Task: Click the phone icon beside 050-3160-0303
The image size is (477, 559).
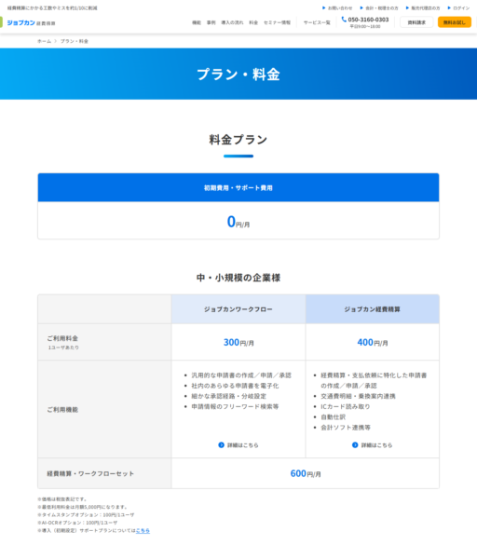Action: point(344,20)
